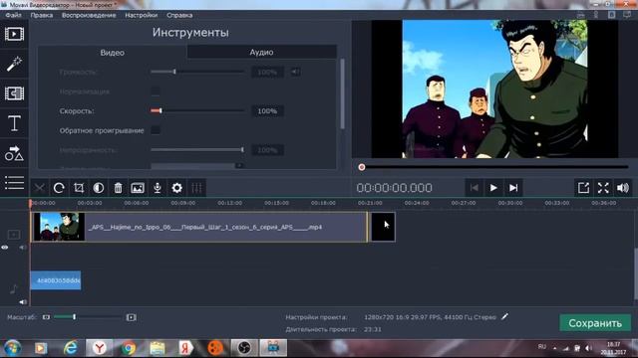Mute the video track audio
The height and width of the screenshot is (358, 638).
point(22,248)
